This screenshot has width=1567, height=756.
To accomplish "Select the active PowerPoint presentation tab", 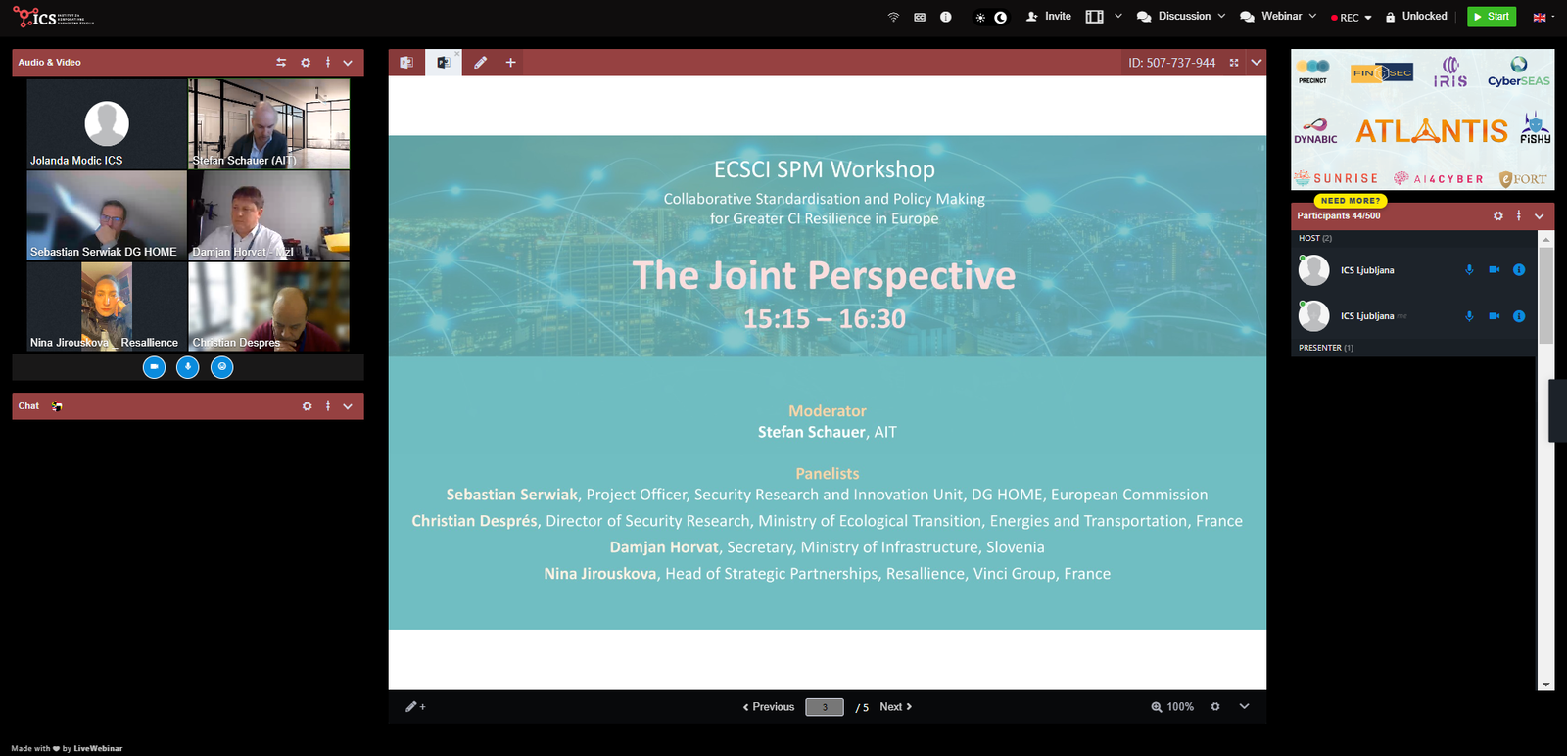I will (x=443, y=63).
